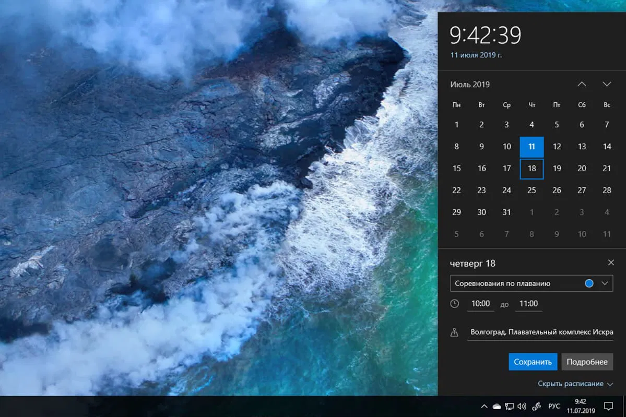Save the event with the Сохранить button
The height and width of the screenshot is (417, 626).
pos(533,361)
